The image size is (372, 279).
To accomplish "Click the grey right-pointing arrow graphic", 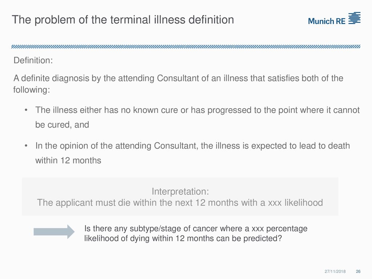I will 54,231.
